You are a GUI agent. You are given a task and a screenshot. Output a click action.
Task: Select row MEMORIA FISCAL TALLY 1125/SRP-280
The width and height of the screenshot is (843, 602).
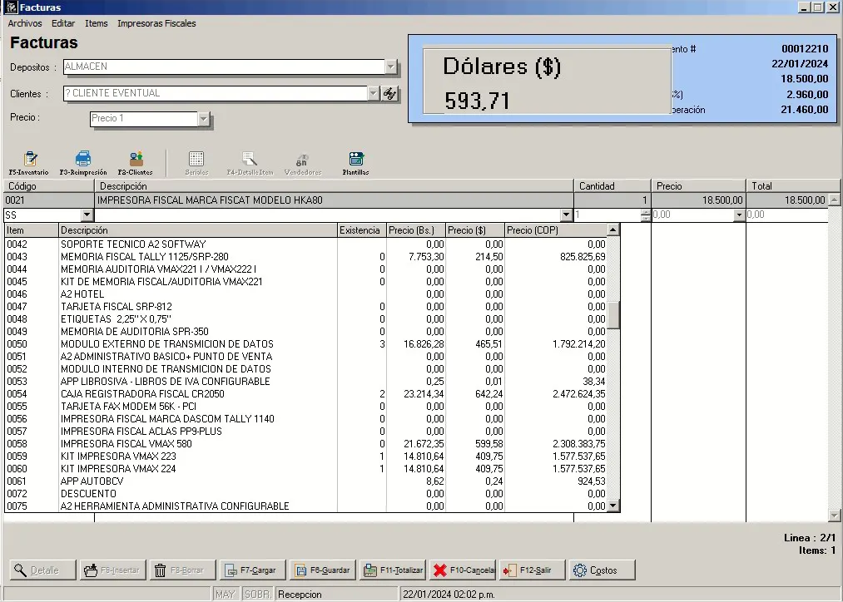pyautogui.click(x=306, y=257)
